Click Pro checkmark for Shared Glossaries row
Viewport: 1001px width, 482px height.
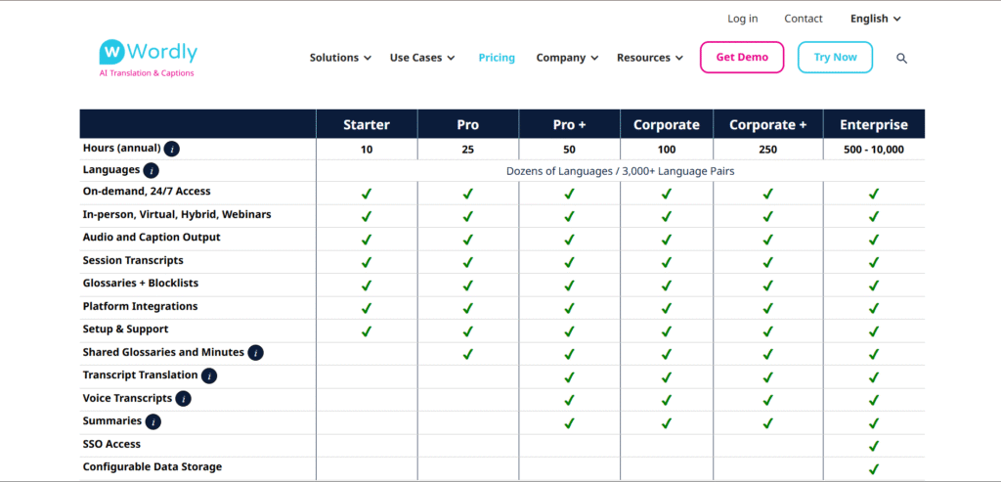467,354
